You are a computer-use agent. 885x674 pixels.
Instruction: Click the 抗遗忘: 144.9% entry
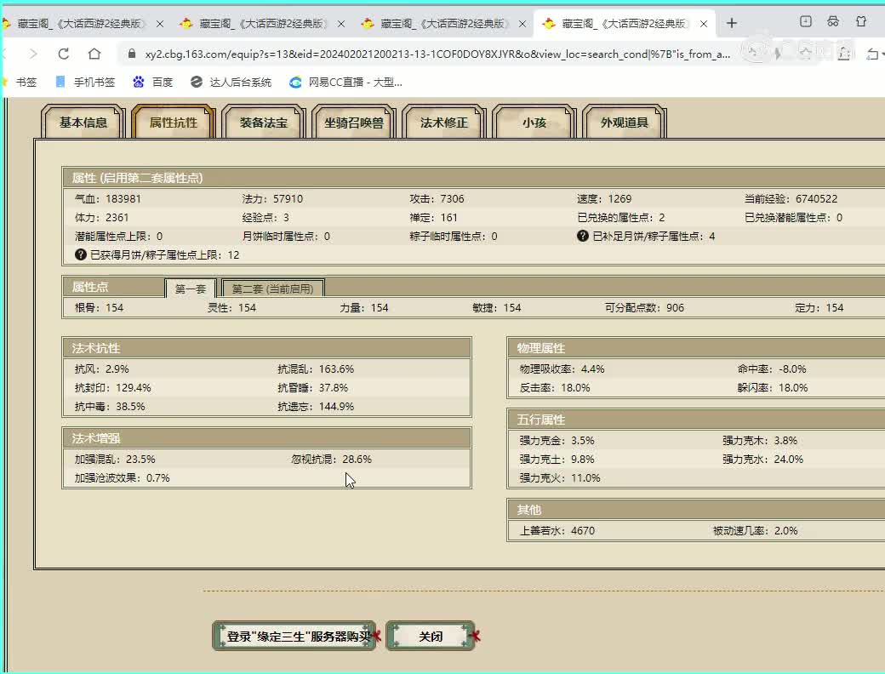coord(316,406)
